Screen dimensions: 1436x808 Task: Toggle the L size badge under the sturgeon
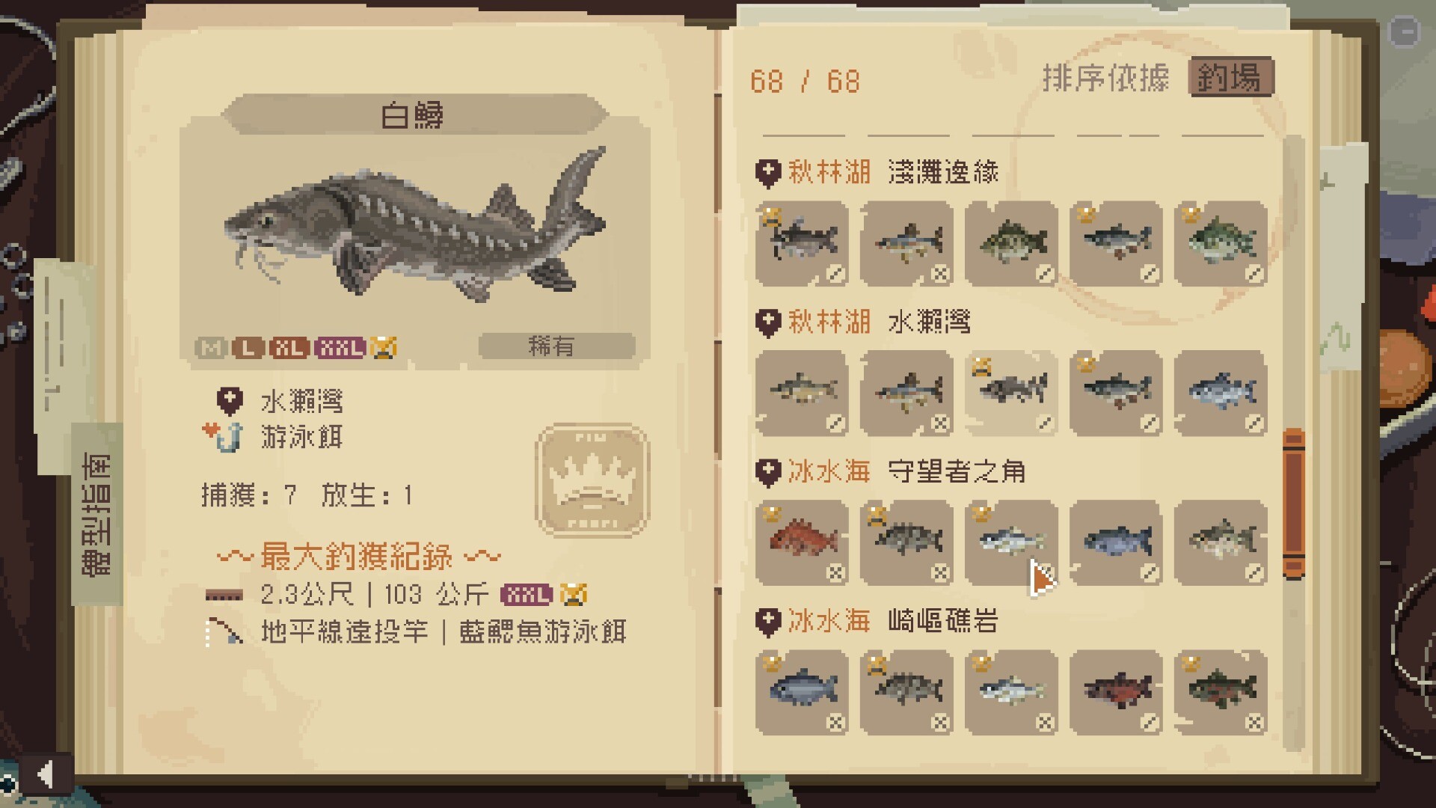coord(248,348)
